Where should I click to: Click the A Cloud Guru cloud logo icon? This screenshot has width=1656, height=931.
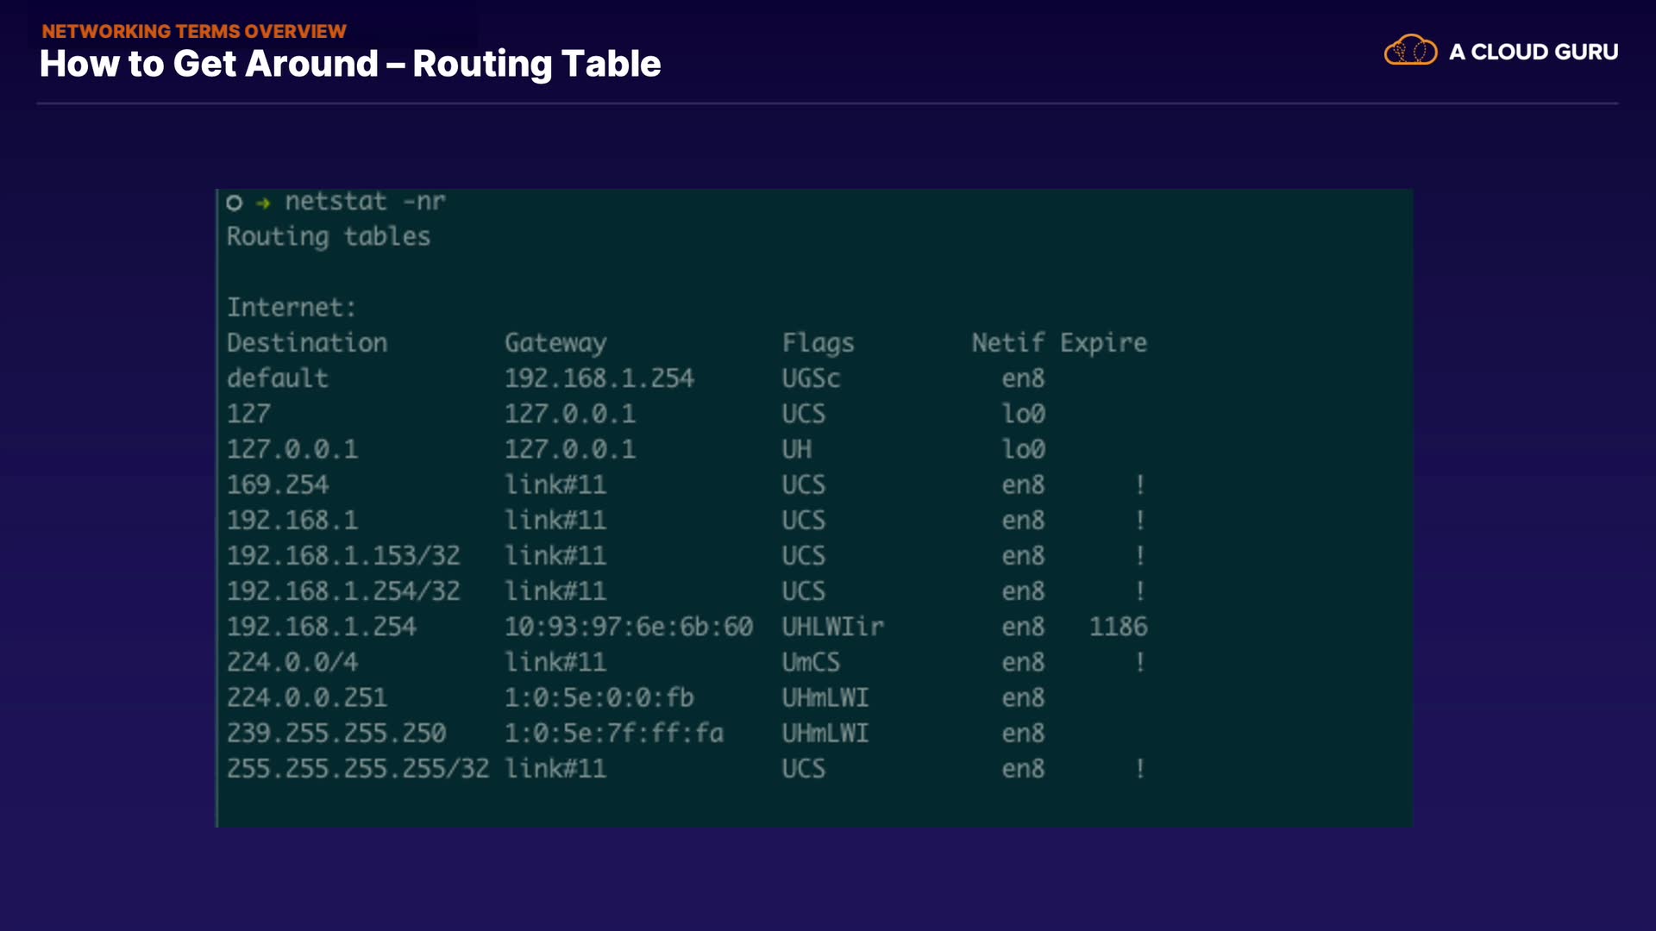coord(1410,51)
